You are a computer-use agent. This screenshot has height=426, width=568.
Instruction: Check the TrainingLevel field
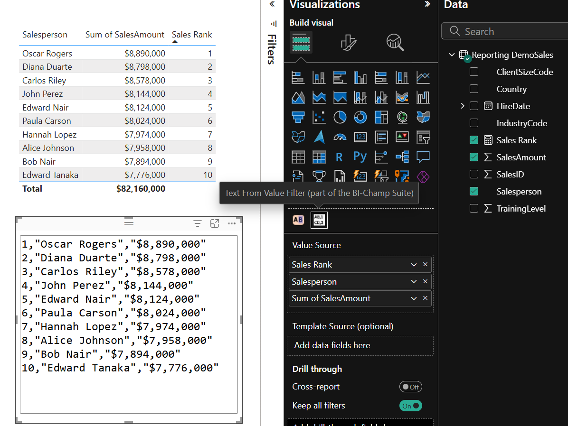point(474,208)
